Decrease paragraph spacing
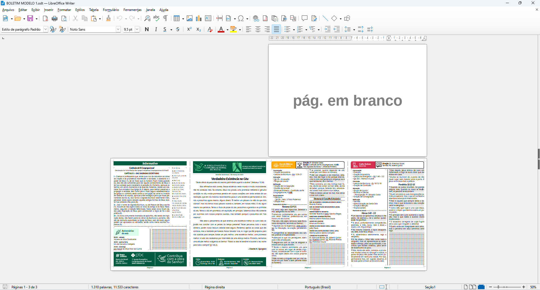This screenshot has height=290, width=540. click(x=370, y=29)
